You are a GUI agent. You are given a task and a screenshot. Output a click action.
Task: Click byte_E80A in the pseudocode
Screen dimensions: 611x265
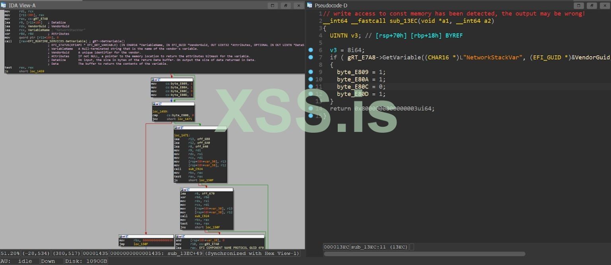[353, 79]
